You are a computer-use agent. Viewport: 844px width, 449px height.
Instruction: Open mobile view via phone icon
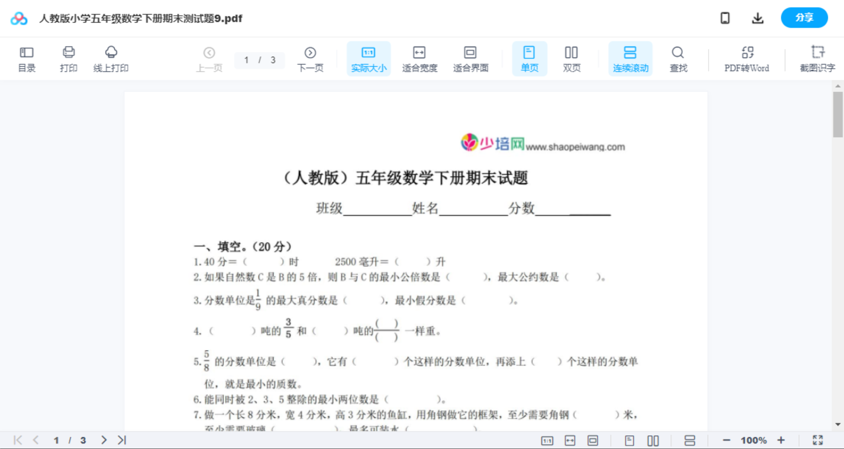[x=725, y=18]
